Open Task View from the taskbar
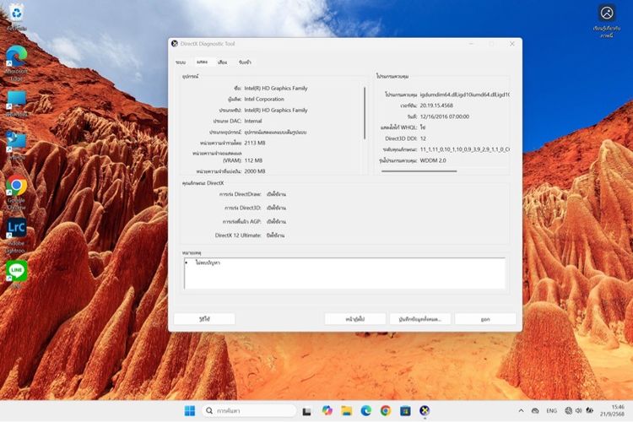This screenshot has width=633, height=422. [x=307, y=411]
